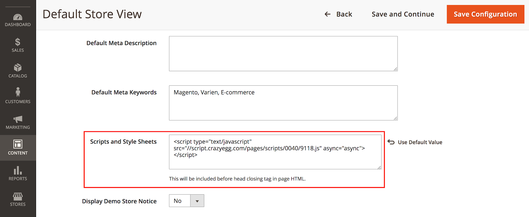Screen dimensions: 529x217
Task: Click the Default Meta Description label
Action: pyautogui.click(x=121, y=43)
